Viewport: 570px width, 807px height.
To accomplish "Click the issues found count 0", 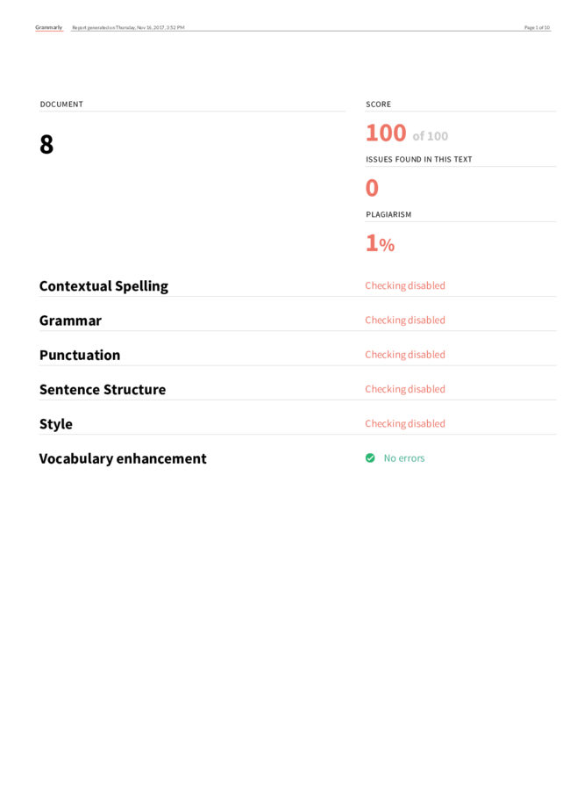I will pyautogui.click(x=372, y=188).
